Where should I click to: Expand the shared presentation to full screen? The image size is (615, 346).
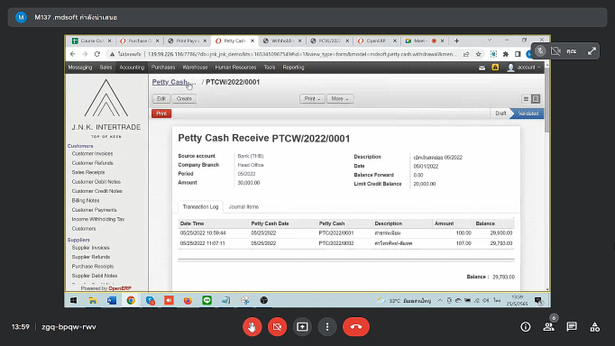click(x=592, y=51)
